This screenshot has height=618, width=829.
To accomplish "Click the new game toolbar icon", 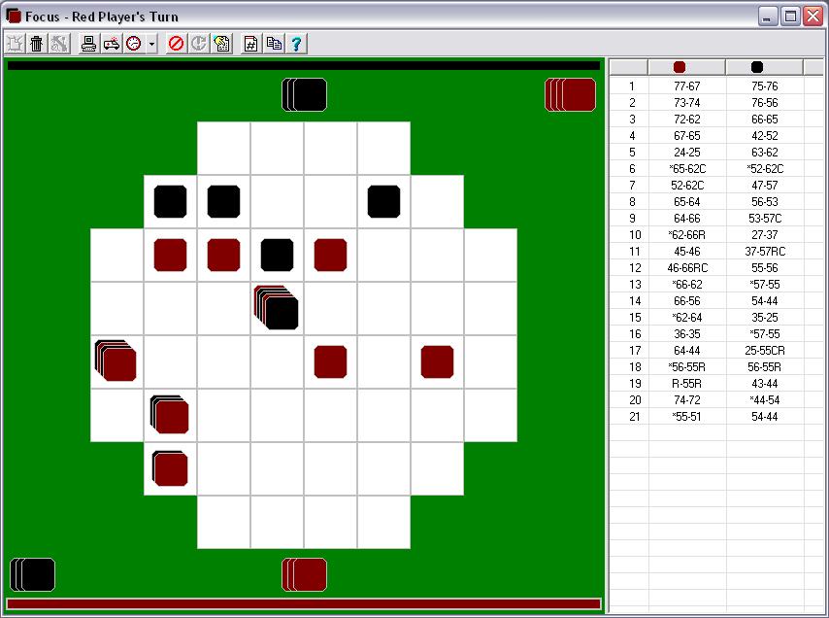I will [x=16, y=44].
